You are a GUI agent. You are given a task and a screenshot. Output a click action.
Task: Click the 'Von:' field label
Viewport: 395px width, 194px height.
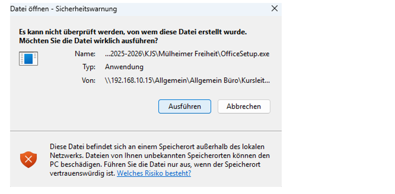pos(88,80)
